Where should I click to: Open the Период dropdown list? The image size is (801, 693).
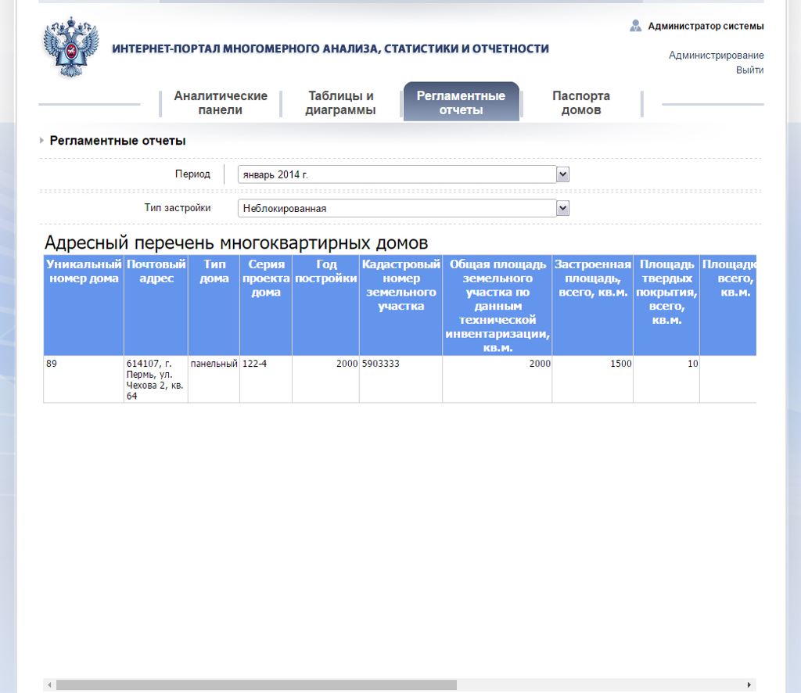[562, 174]
